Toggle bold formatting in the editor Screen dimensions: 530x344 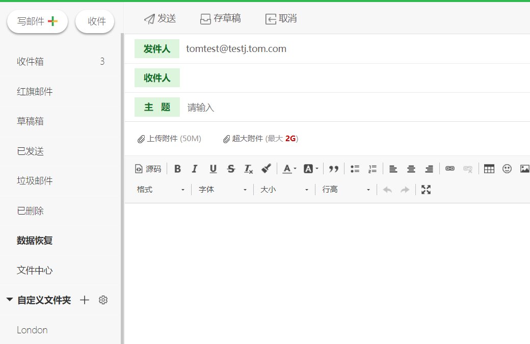[x=177, y=169]
